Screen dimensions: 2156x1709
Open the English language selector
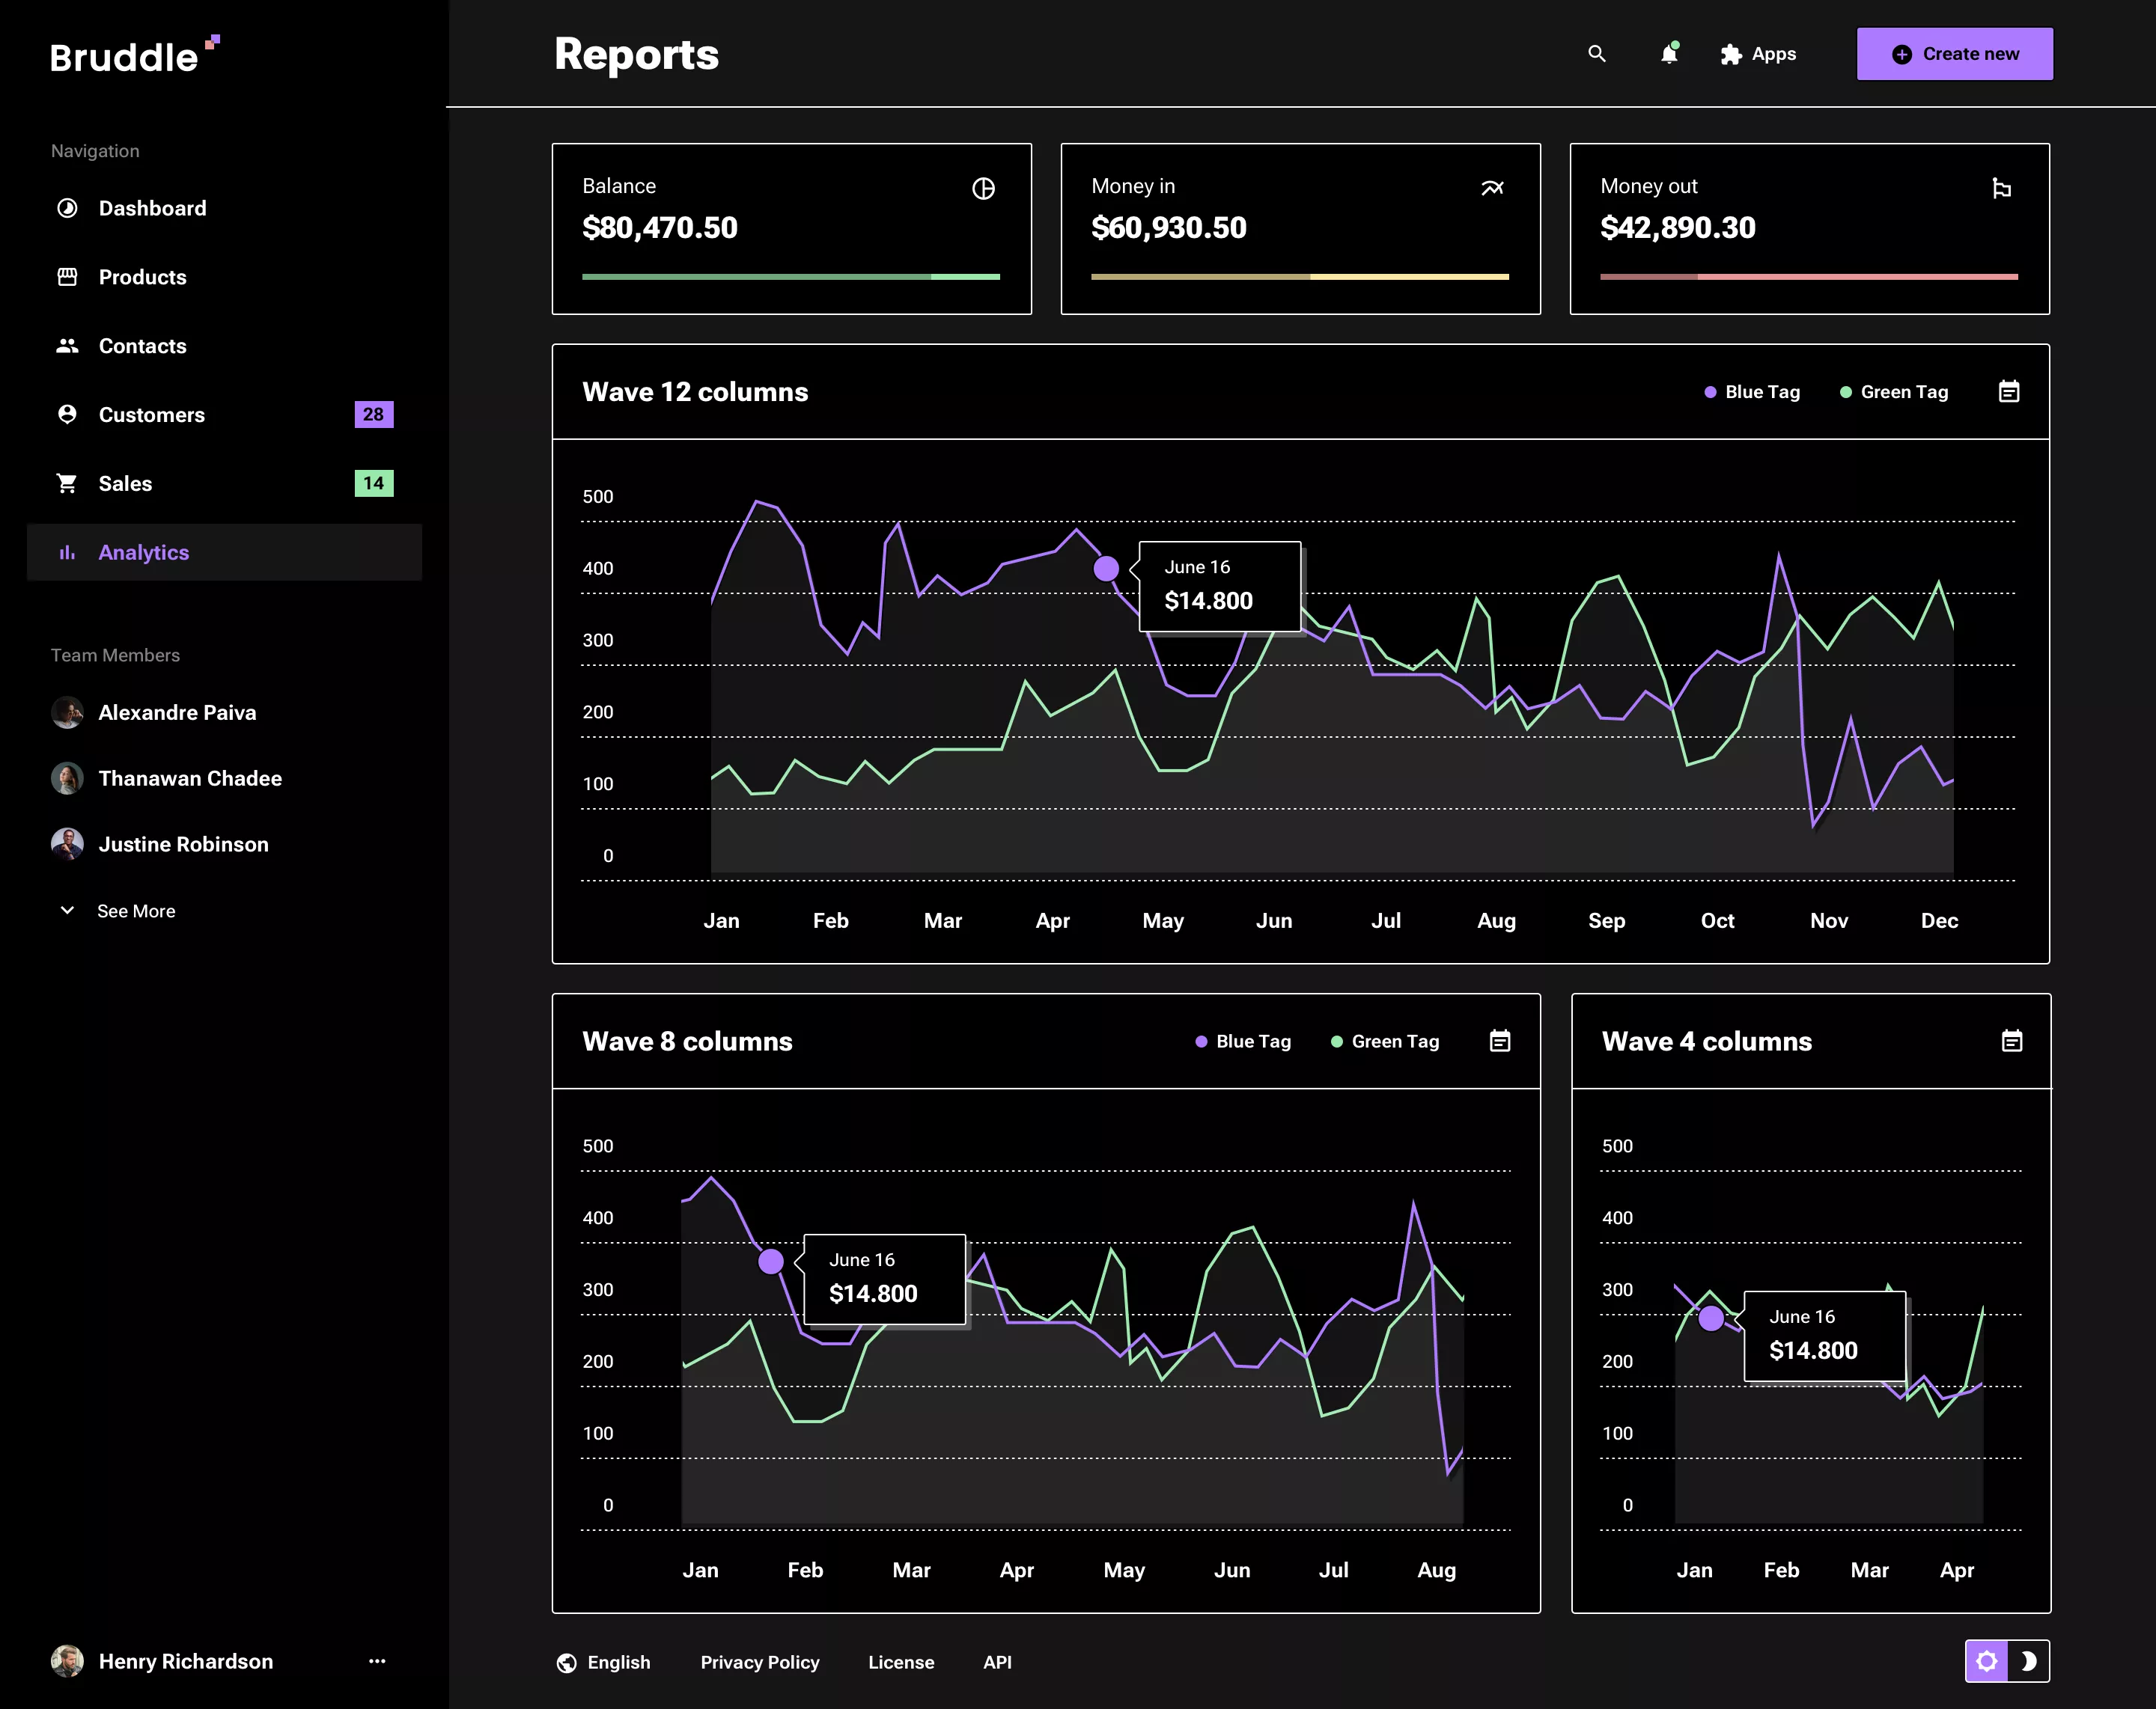pos(604,1662)
